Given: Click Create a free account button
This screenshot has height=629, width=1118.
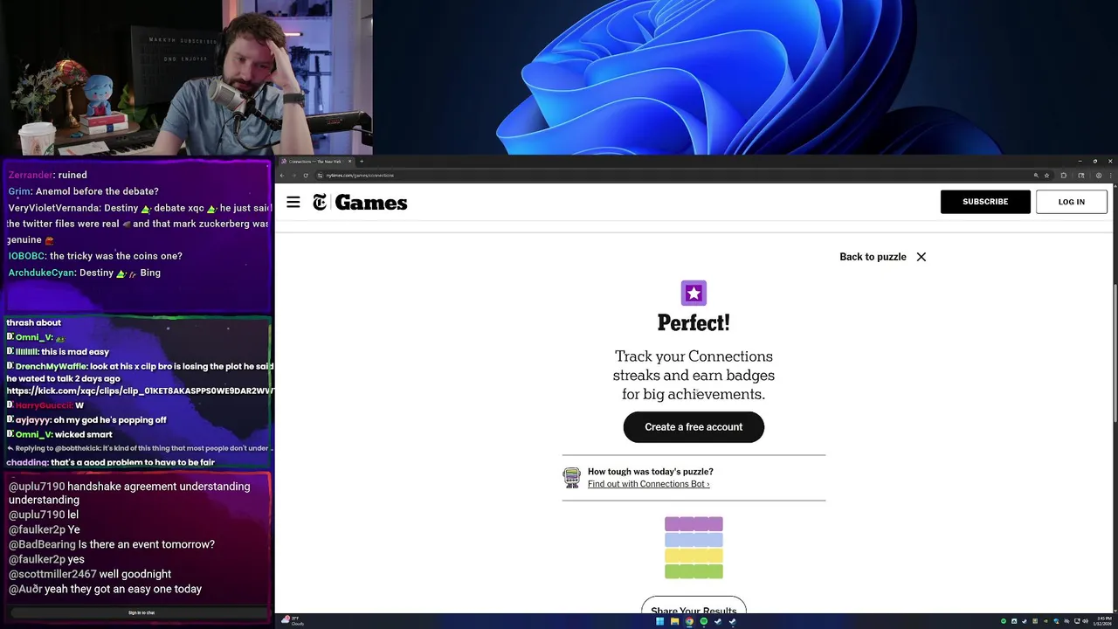Looking at the screenshot, I should [694, 427].
